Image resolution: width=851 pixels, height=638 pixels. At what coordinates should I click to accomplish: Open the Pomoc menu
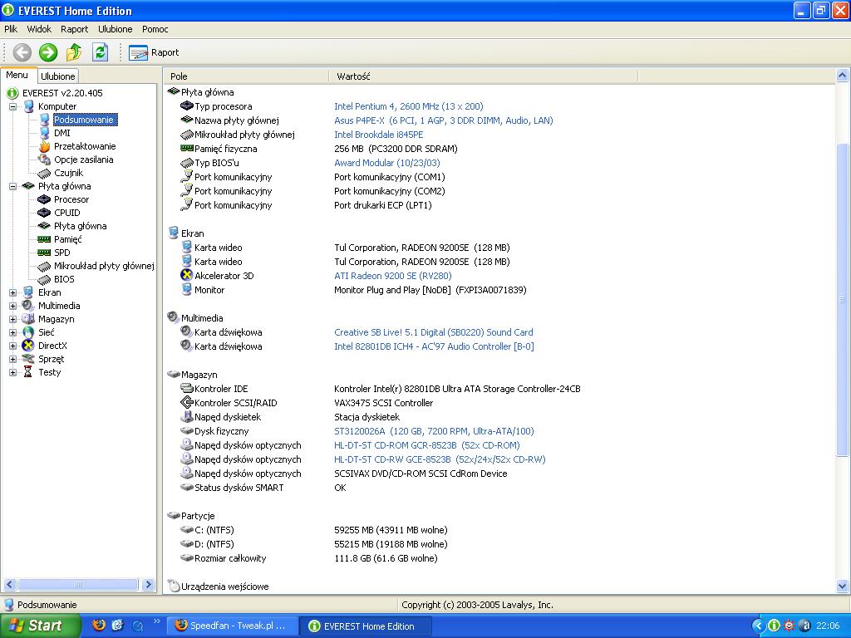[x=155, y=29]
